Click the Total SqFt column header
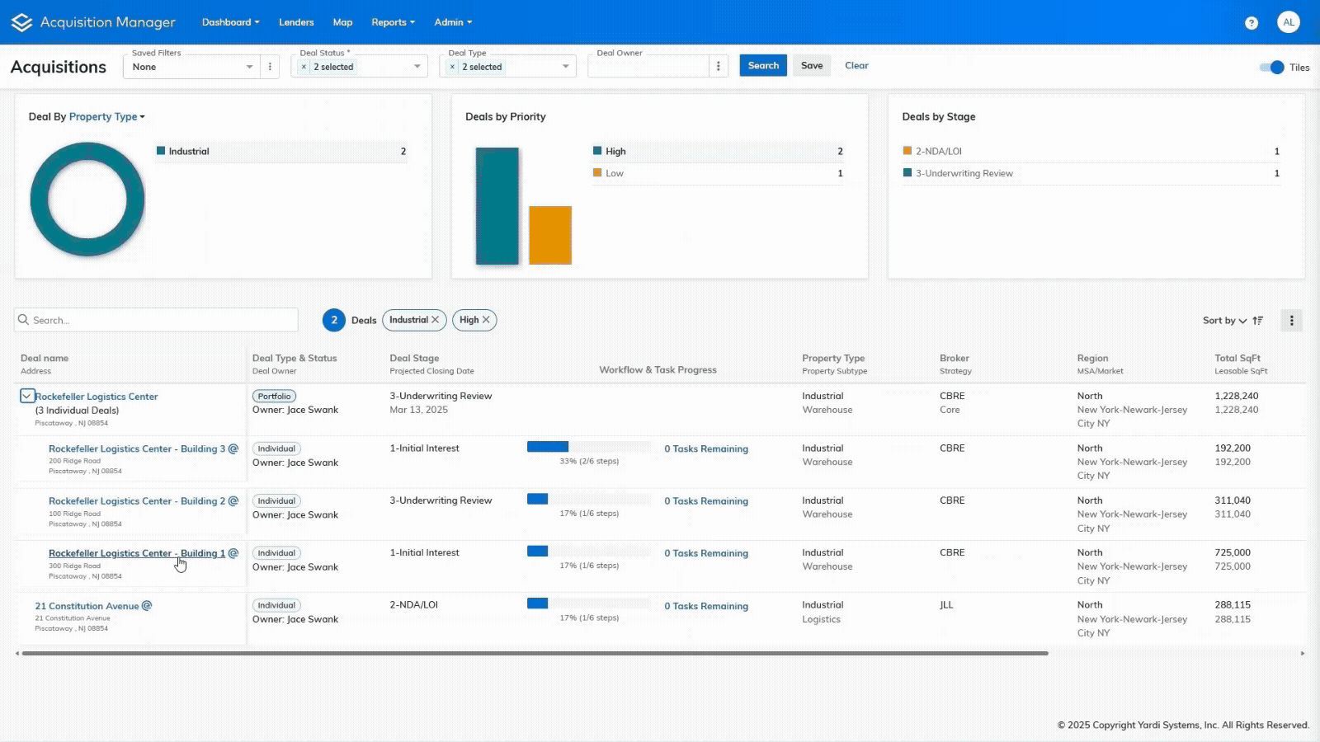The width and height of the screenshot is (1320, 742). (1237, 358)
